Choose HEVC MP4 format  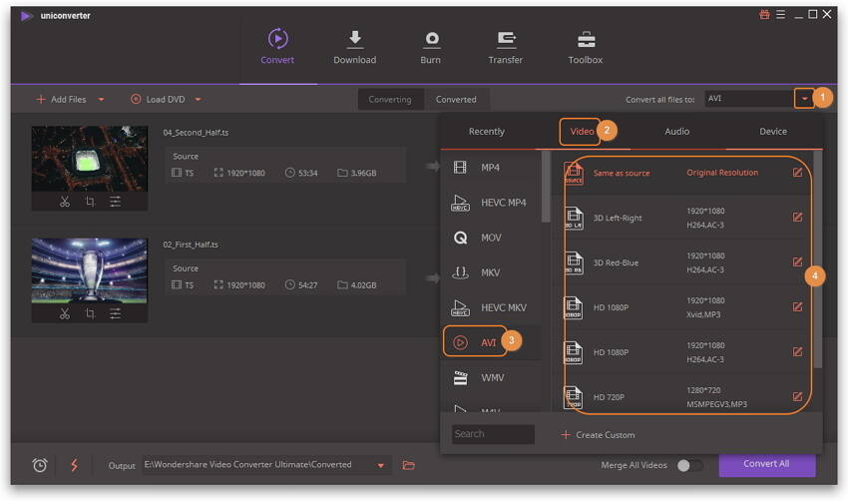tap(491, 203)
